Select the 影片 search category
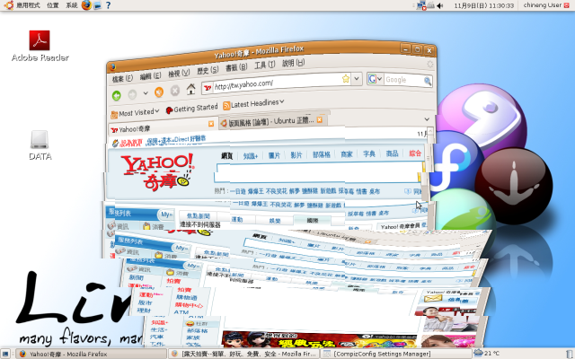The height and width of the screenshot is (359, 575). pyautogui.click(x=296, y=155)
